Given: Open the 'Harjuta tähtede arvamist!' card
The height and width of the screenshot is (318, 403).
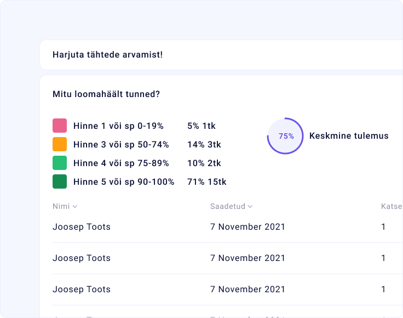Looking at the screenshot, I should [x=221, y=55].
